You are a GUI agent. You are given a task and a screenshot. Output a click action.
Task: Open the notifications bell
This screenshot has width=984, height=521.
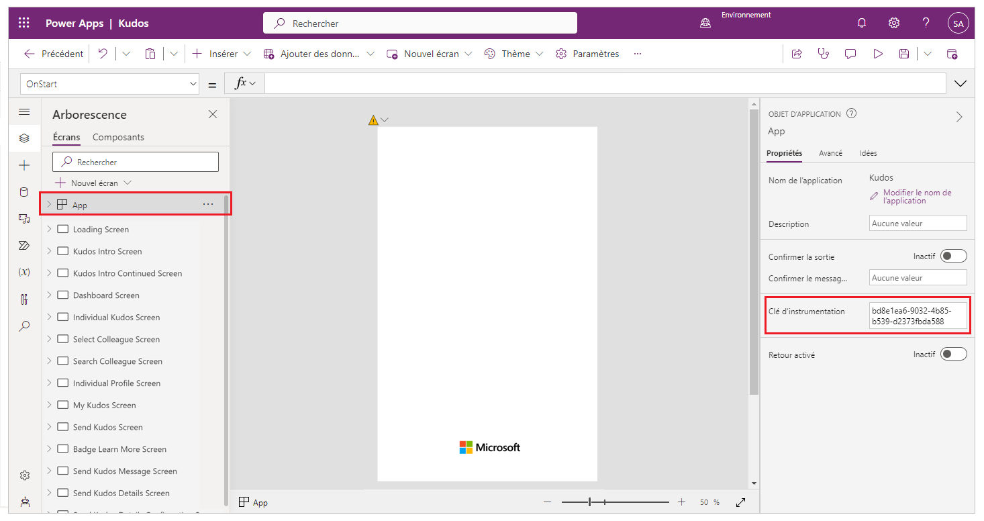[862, 23]
